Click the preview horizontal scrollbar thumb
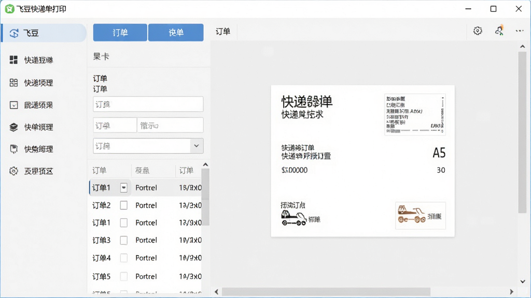This screenshot has height=298, width=531. 326,292
